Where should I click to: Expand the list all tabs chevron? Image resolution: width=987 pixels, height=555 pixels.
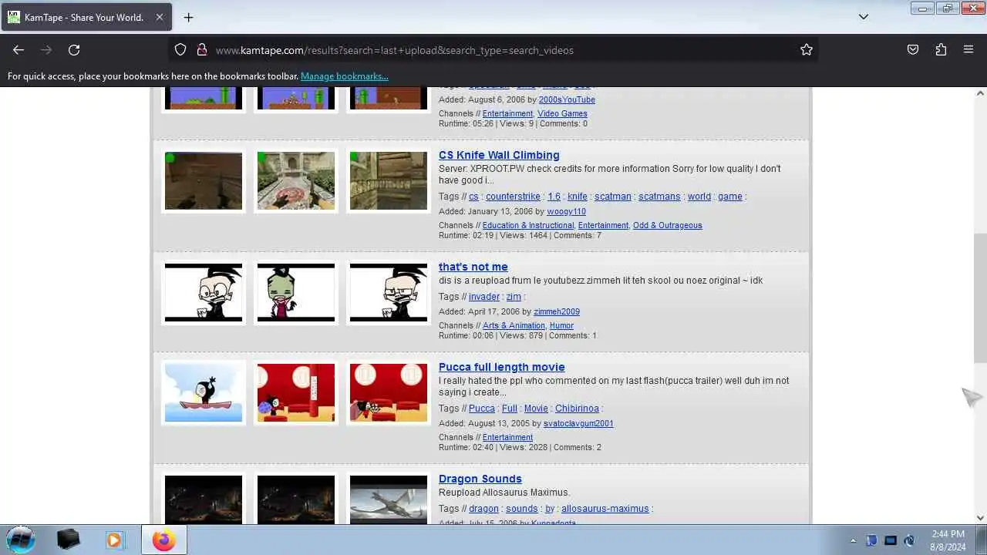[864, 17]
